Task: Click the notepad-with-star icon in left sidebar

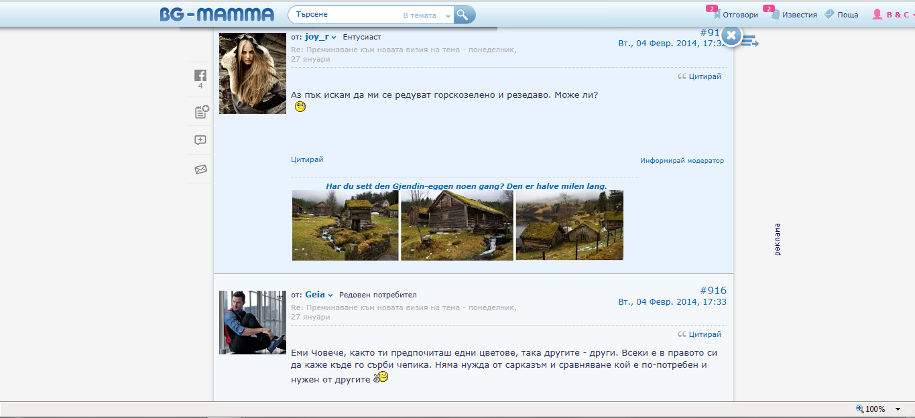Action: tap(200, 112)
